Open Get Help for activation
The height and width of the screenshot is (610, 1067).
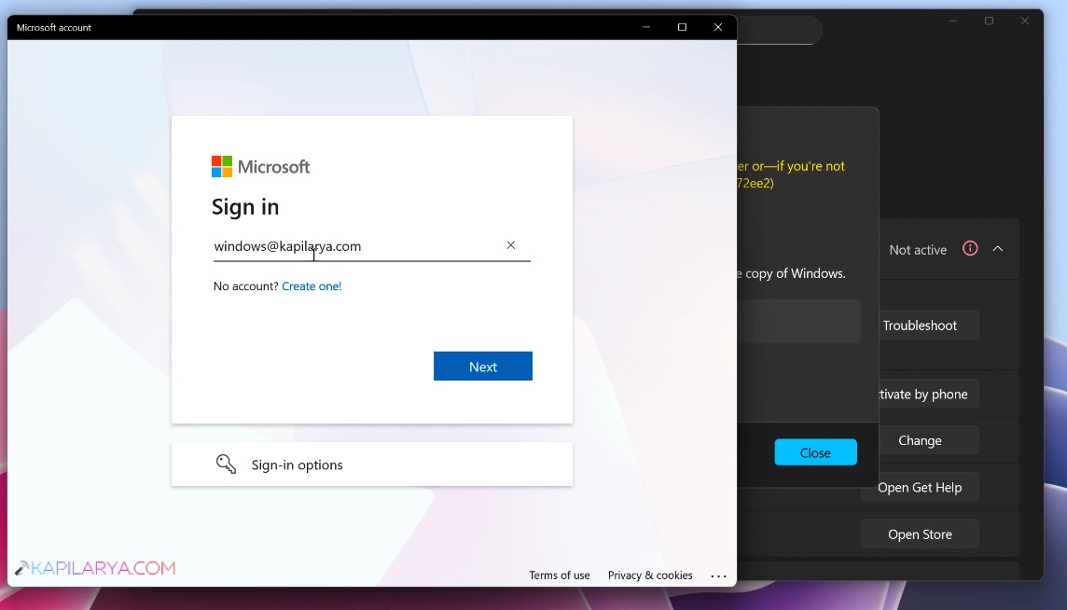[920, 487]
